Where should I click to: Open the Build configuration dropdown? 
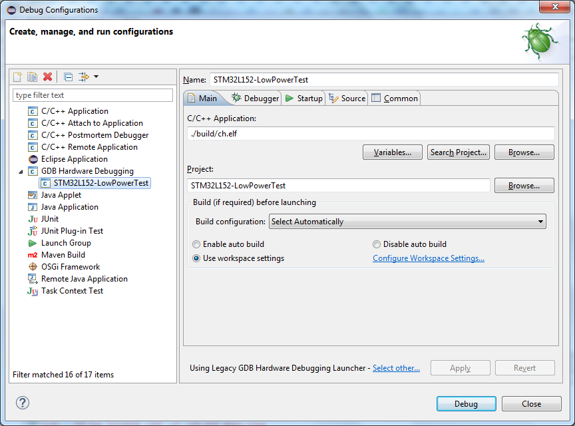click(407, 222)
